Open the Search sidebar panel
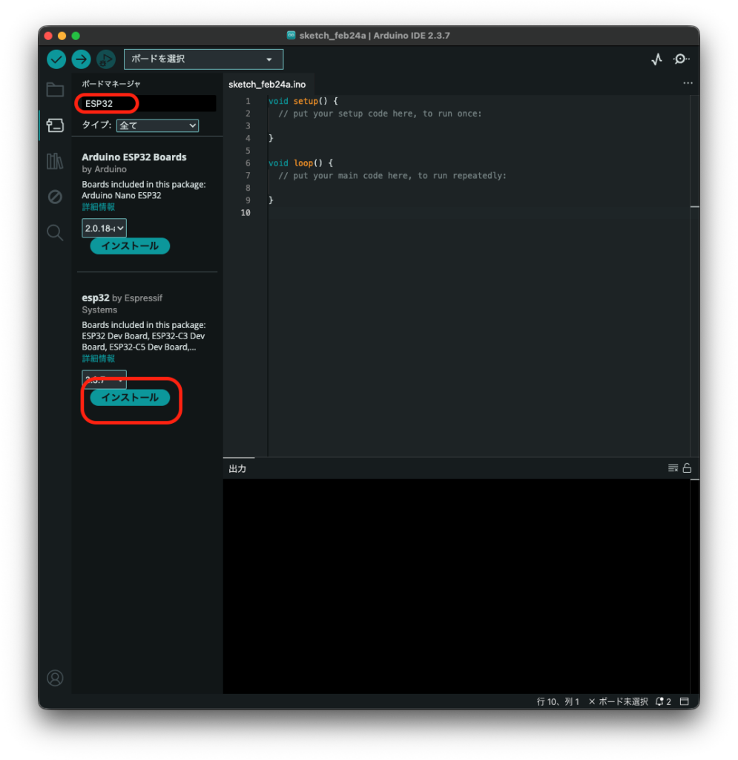 tap(55, 232)
